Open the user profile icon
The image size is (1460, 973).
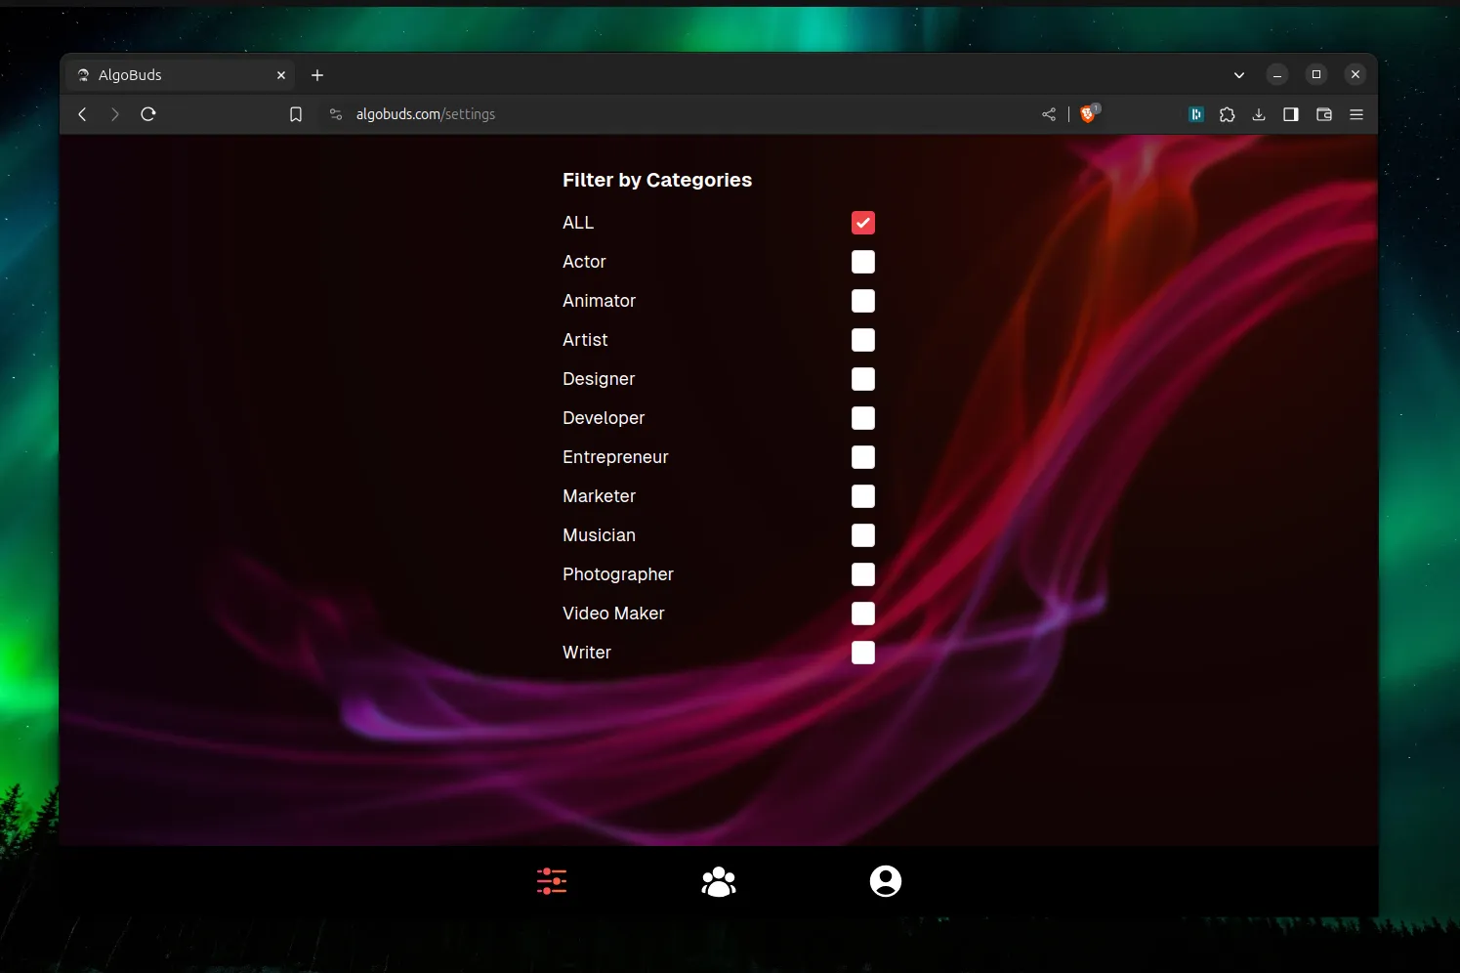(x=886, y=881)
